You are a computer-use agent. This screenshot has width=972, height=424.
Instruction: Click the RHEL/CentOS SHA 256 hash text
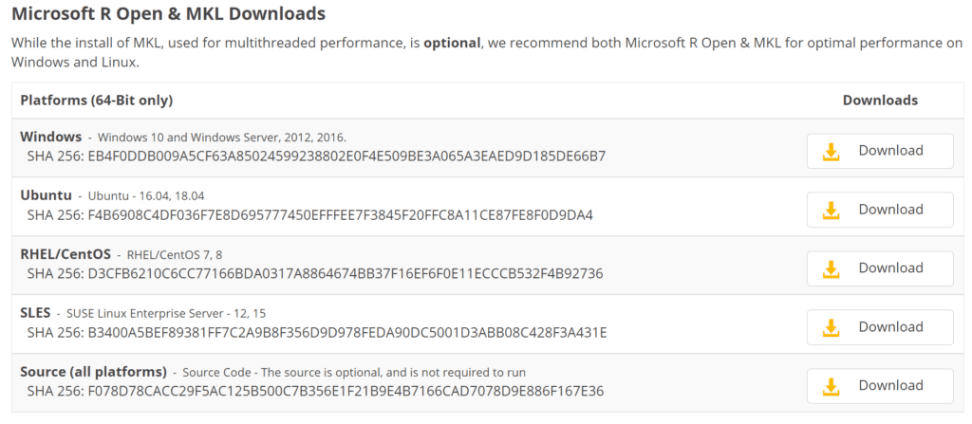coord(315,273)
